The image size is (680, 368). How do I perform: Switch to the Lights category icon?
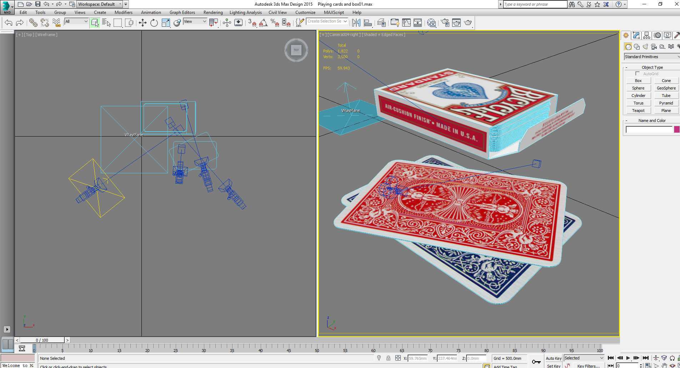tap(645, 47)
